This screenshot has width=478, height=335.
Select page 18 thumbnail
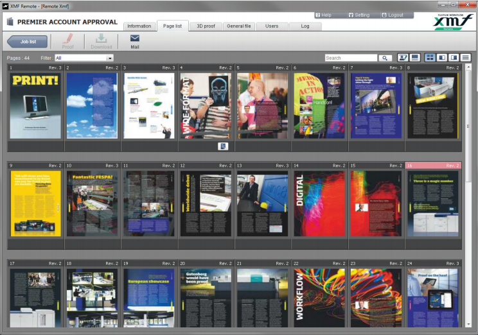92,298
